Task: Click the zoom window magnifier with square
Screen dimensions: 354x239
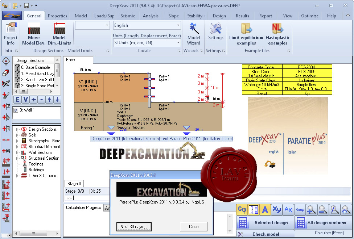Action: click(346, 210)
